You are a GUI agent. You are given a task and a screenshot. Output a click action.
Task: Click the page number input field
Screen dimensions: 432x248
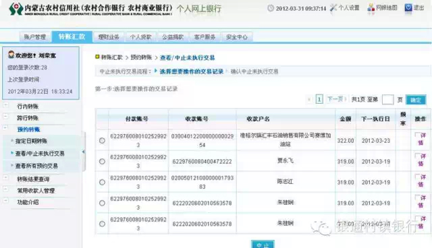pos(387,100)
